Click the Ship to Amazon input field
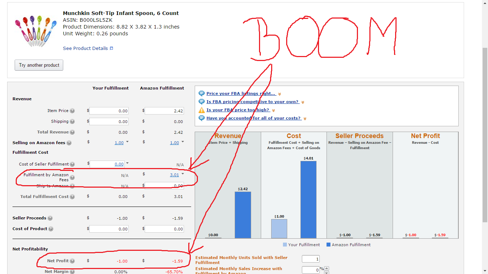The image size is (488, 274). tap(164, 186)
